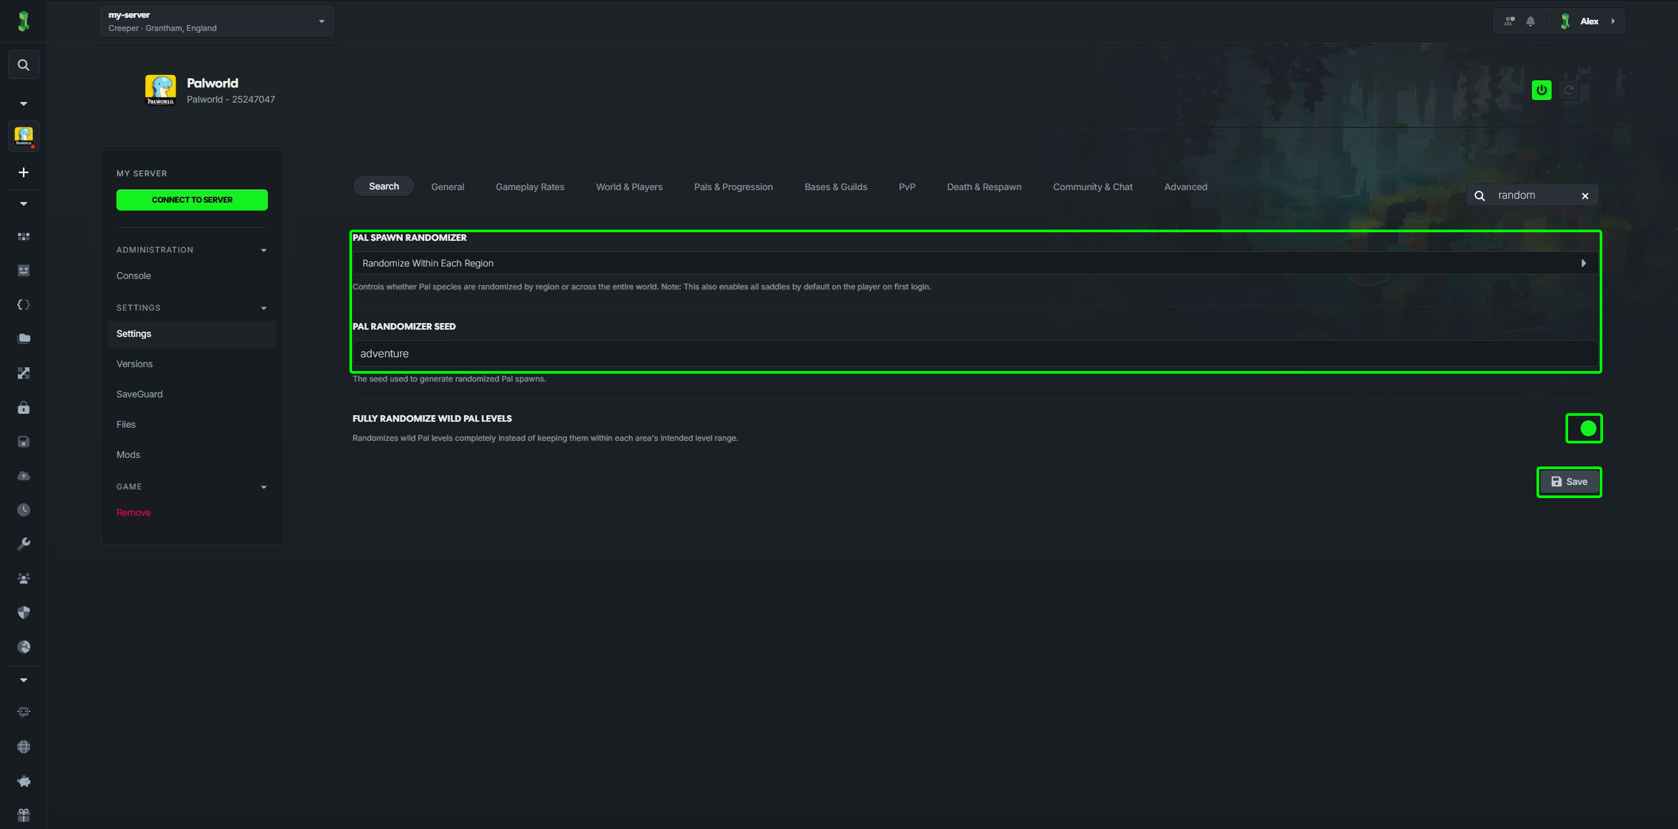The height and width of the screenshot is (829, 1678).
Task: Open the Console link
Action: [134, 276]
